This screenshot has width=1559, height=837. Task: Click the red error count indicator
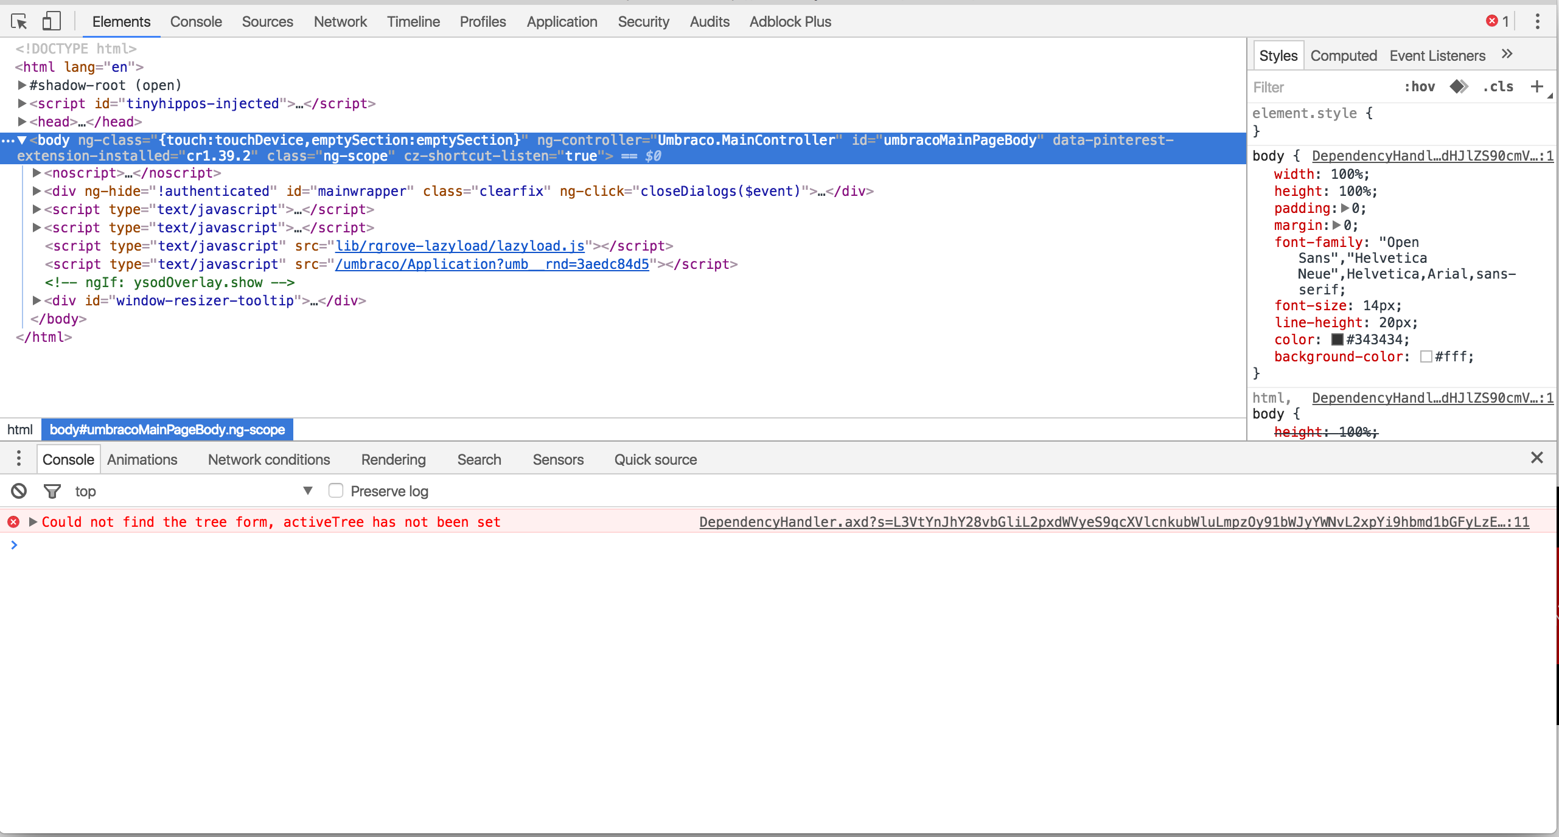[1498, 21]
